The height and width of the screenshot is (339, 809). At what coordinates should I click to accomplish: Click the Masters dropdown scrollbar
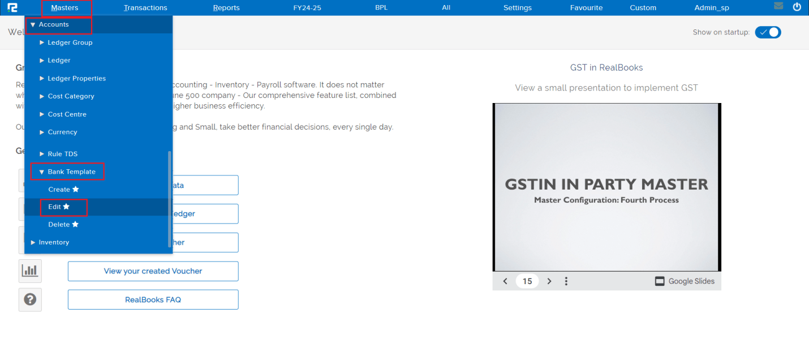tap(170, 198)
